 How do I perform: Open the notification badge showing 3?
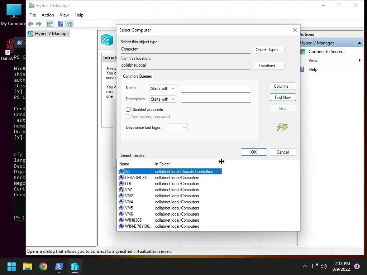pos(357,266)
